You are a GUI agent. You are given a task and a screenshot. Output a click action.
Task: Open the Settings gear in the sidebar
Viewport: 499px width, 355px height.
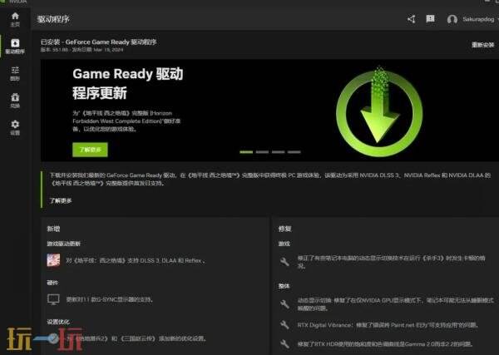tap(15, 127)
